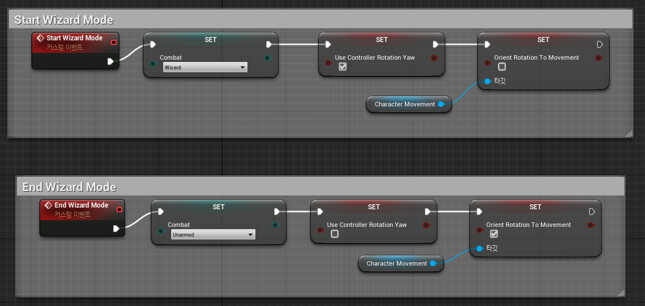Click Combat input data pin in End Wizard group
Screen dimensions: 645x306
pyautogui.click(x=162, y=230)
